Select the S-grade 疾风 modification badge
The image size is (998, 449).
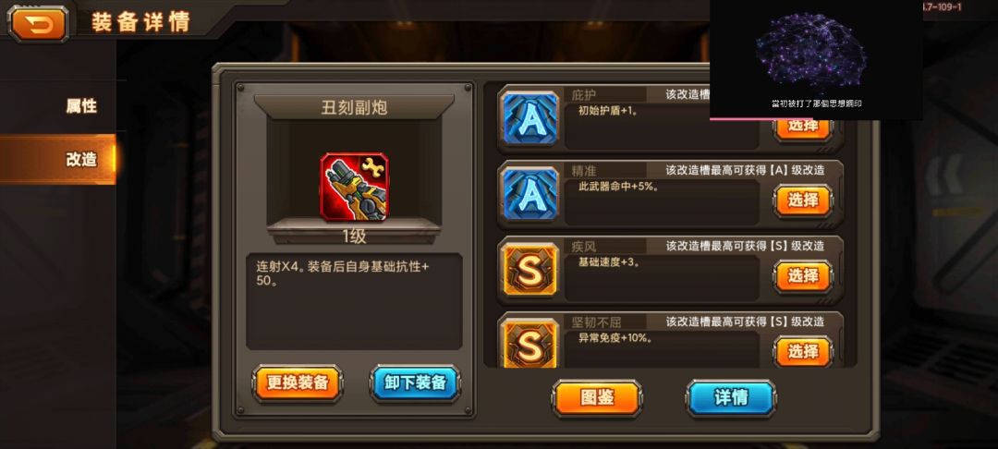530,270
